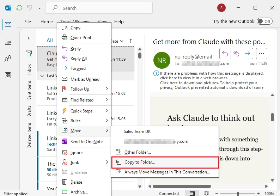Click the Send/Receive sync icon
This screenshot has height=196, width=280.
tap(19, 8)
